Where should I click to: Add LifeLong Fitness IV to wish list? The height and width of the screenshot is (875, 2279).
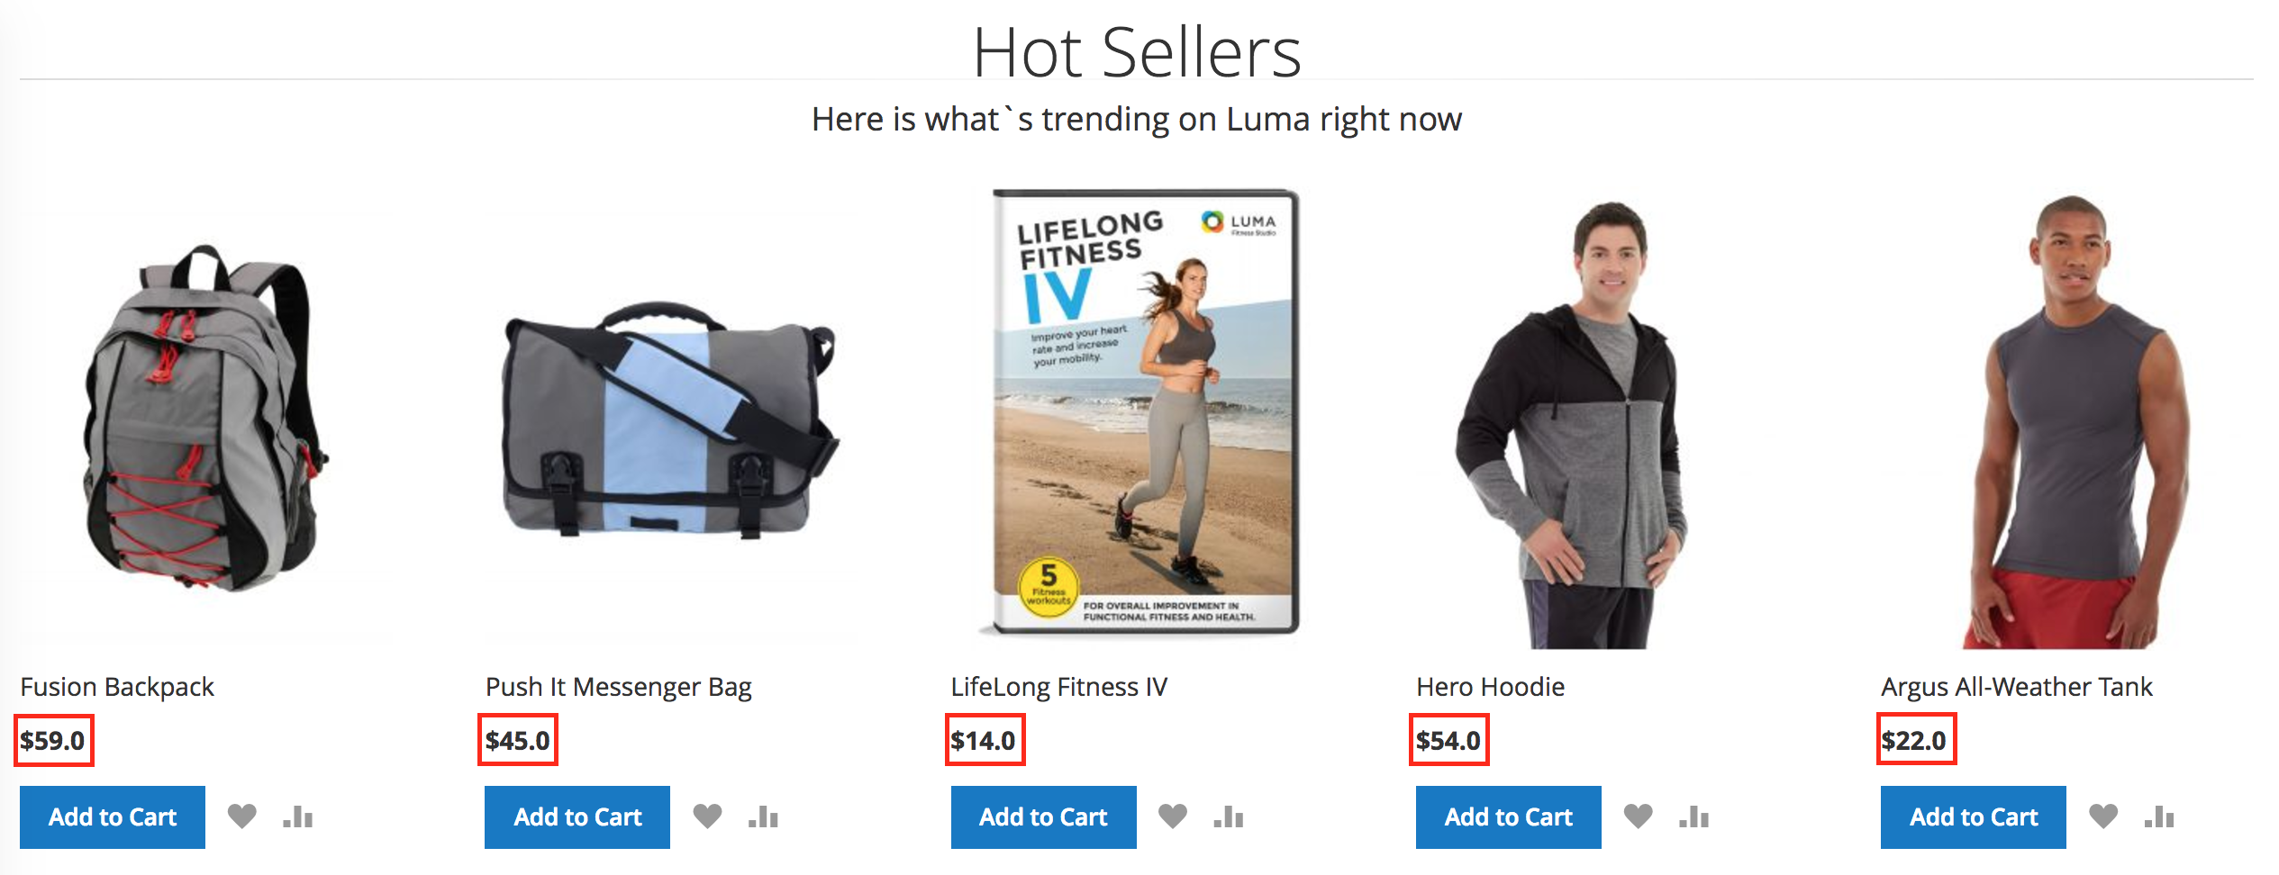point(1172,816)
